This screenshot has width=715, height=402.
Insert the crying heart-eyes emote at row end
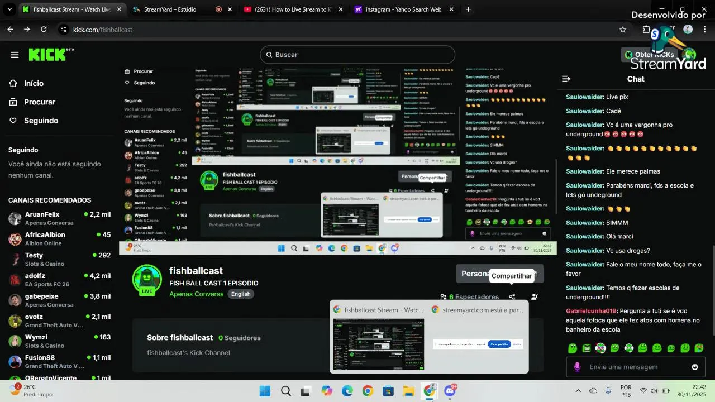[x=699, y=348]
